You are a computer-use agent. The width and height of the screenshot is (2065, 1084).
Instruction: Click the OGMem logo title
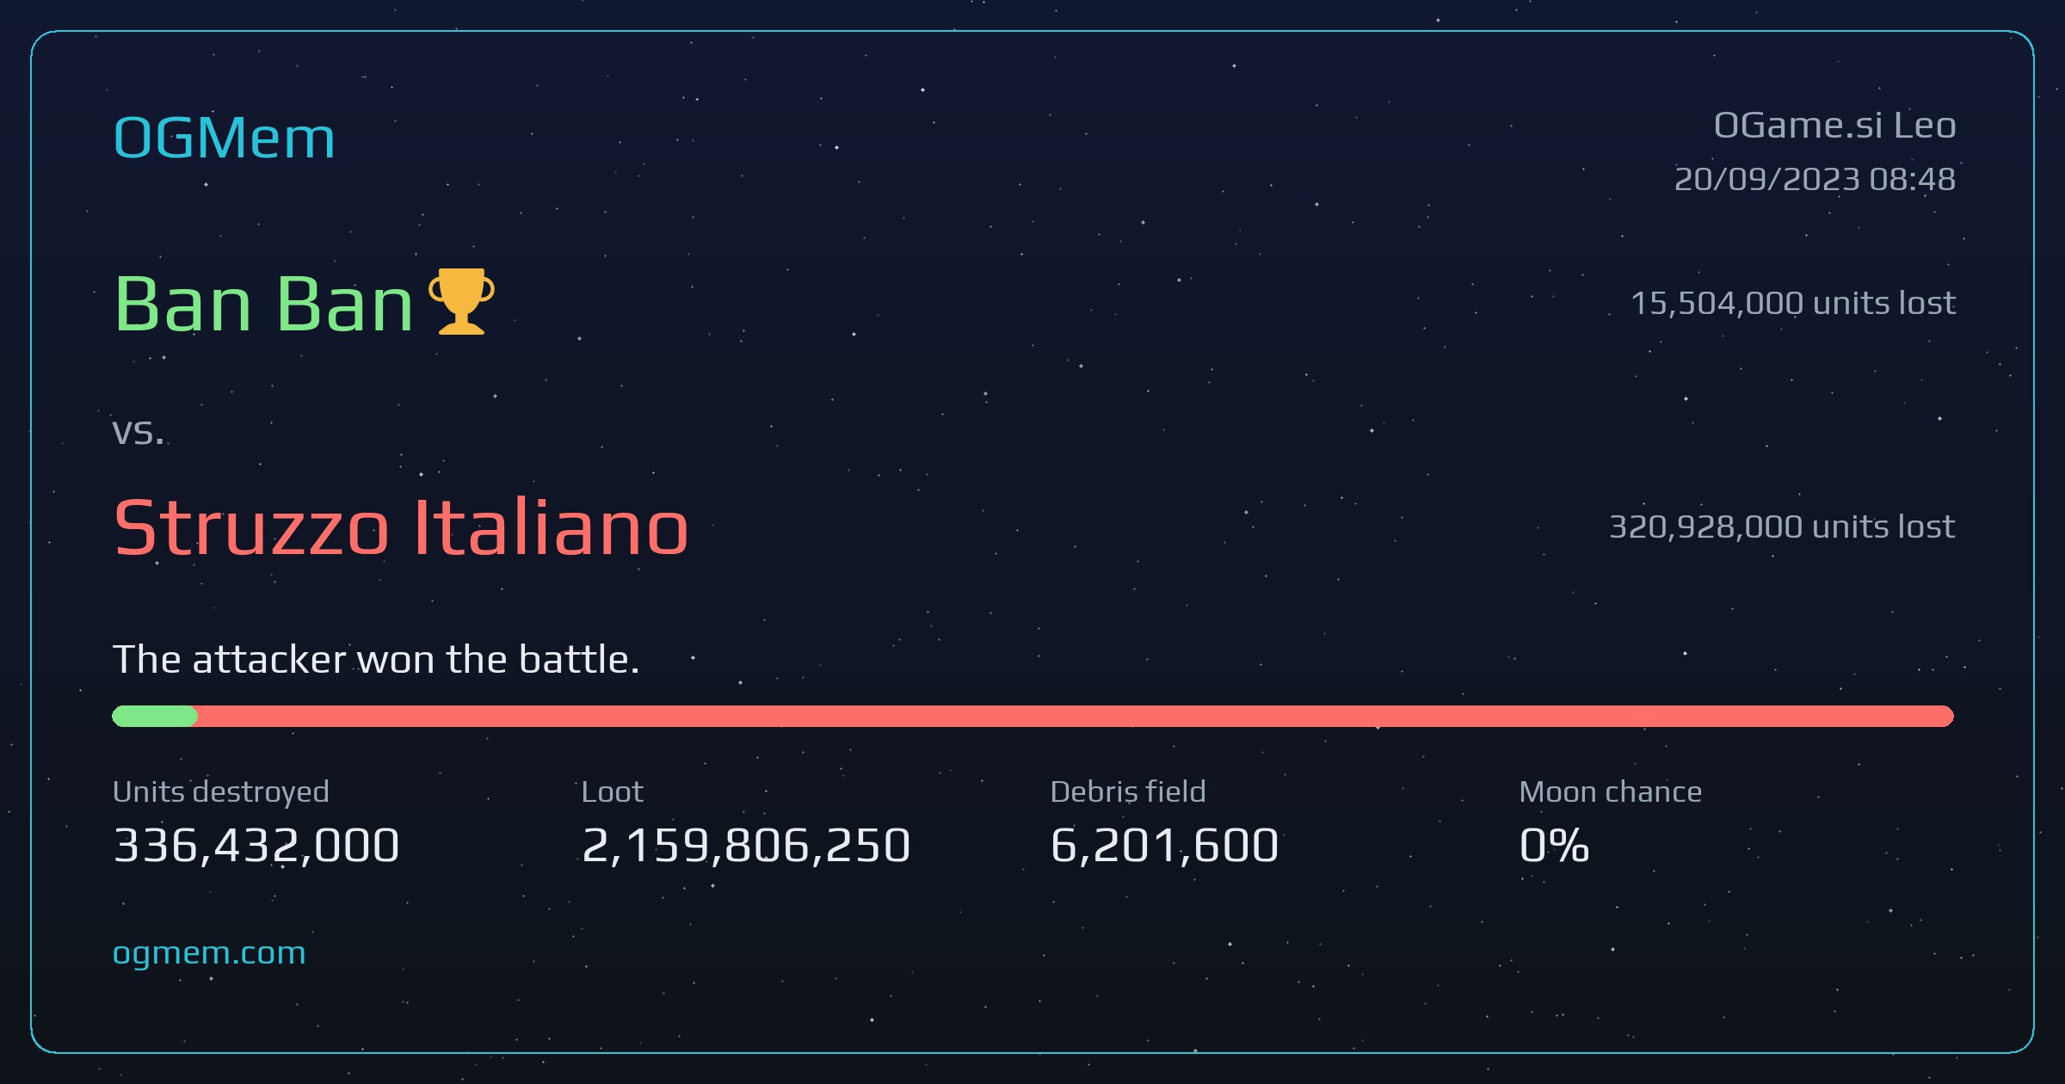click(x=224, y=138)
